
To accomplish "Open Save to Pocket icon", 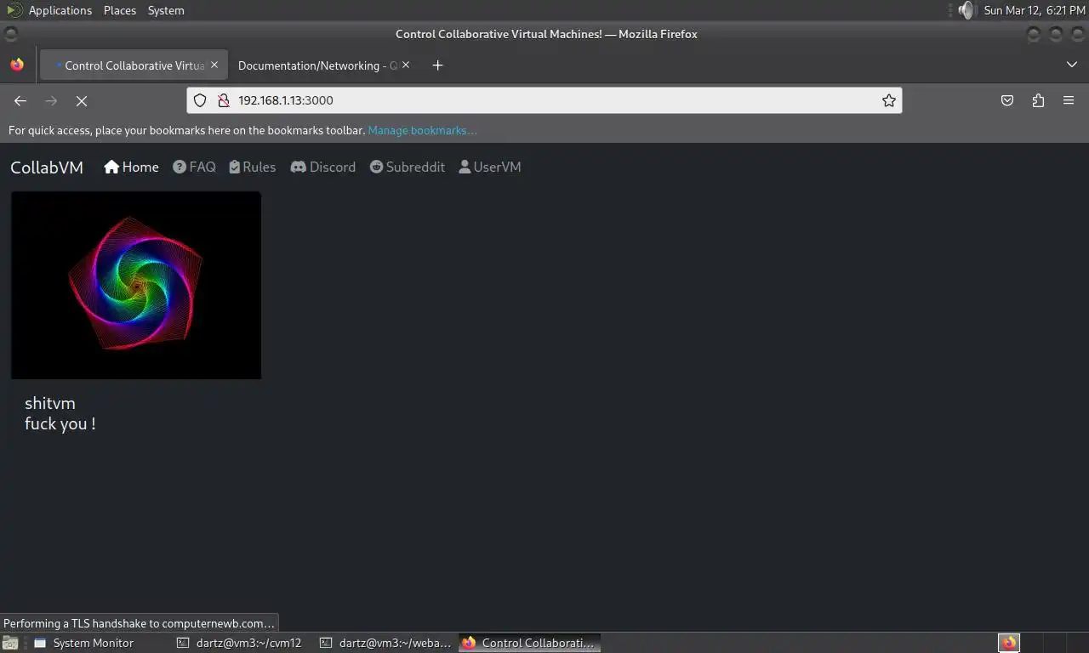I will (1007, 100).
